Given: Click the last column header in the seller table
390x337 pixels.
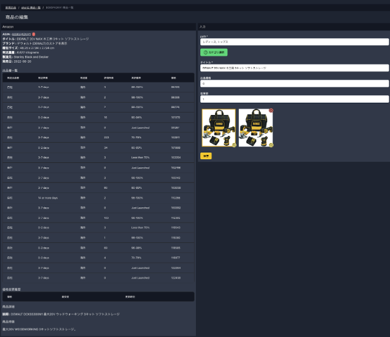Looking at the screenshot, I should pyautogui.click(x=174, y=78).
